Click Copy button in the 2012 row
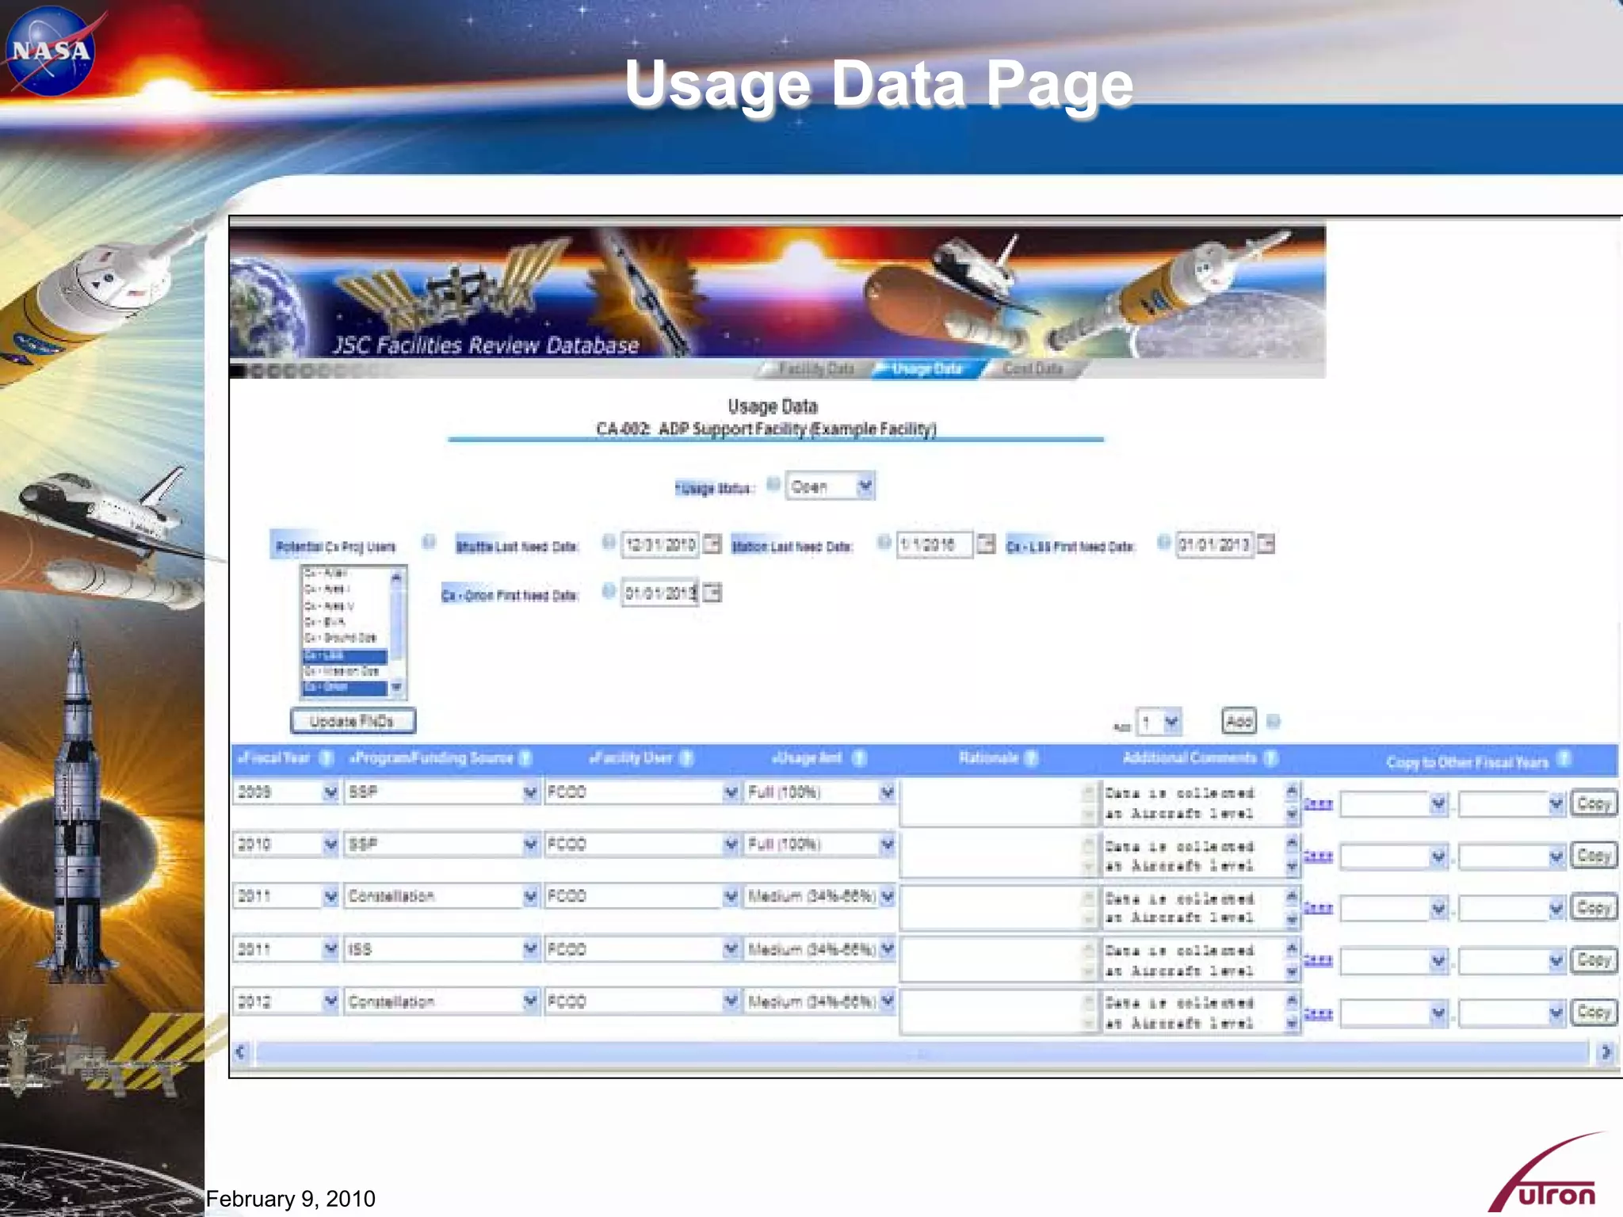 (1593, 1012)
